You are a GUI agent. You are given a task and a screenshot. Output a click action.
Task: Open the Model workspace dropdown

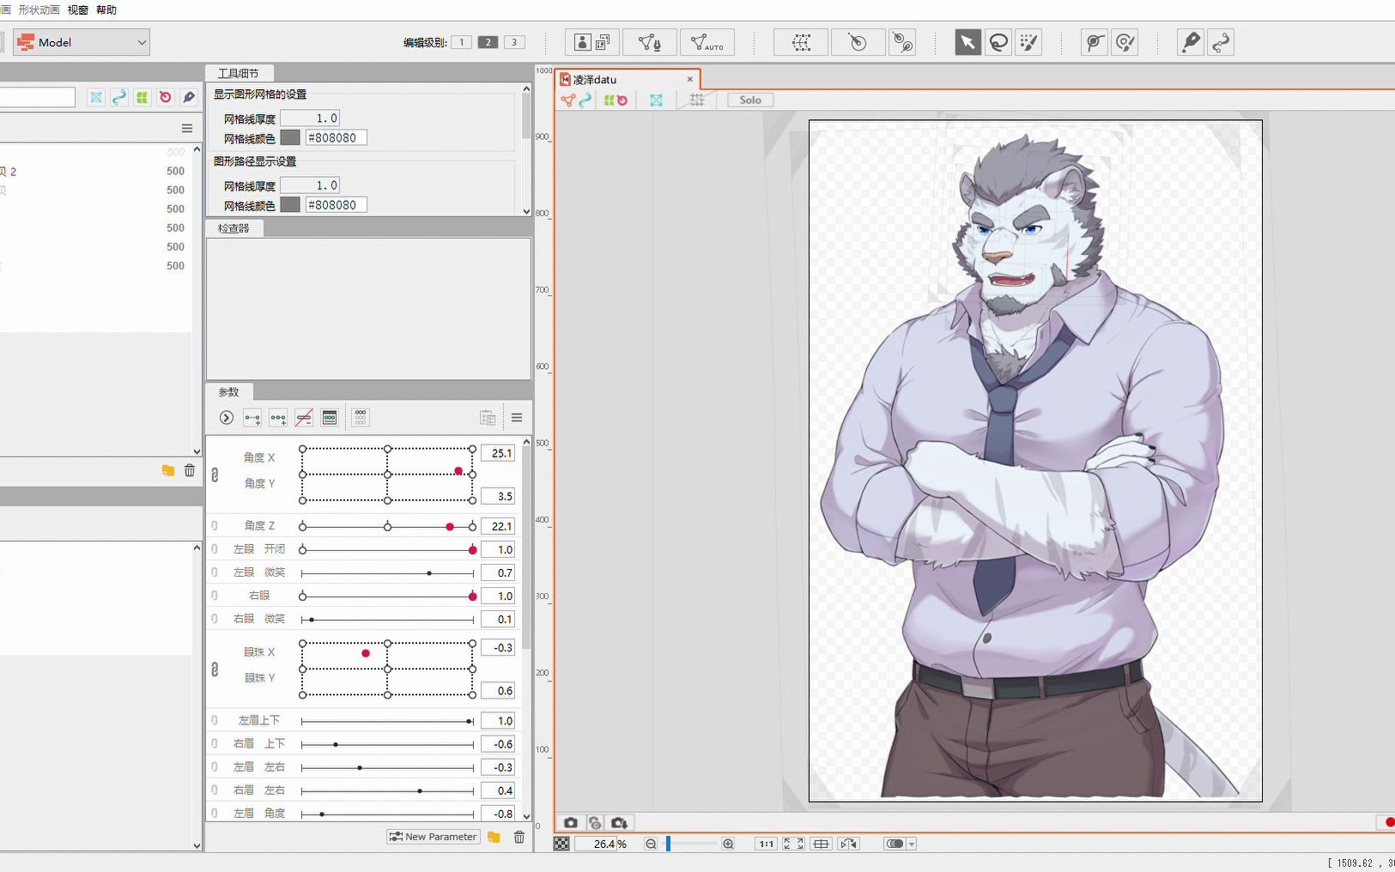[82, 42]
